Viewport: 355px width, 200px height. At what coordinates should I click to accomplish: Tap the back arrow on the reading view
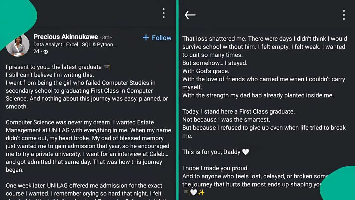pos(190,15)
